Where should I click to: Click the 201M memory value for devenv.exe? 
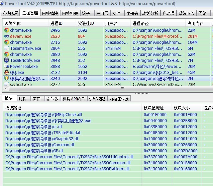193,36
